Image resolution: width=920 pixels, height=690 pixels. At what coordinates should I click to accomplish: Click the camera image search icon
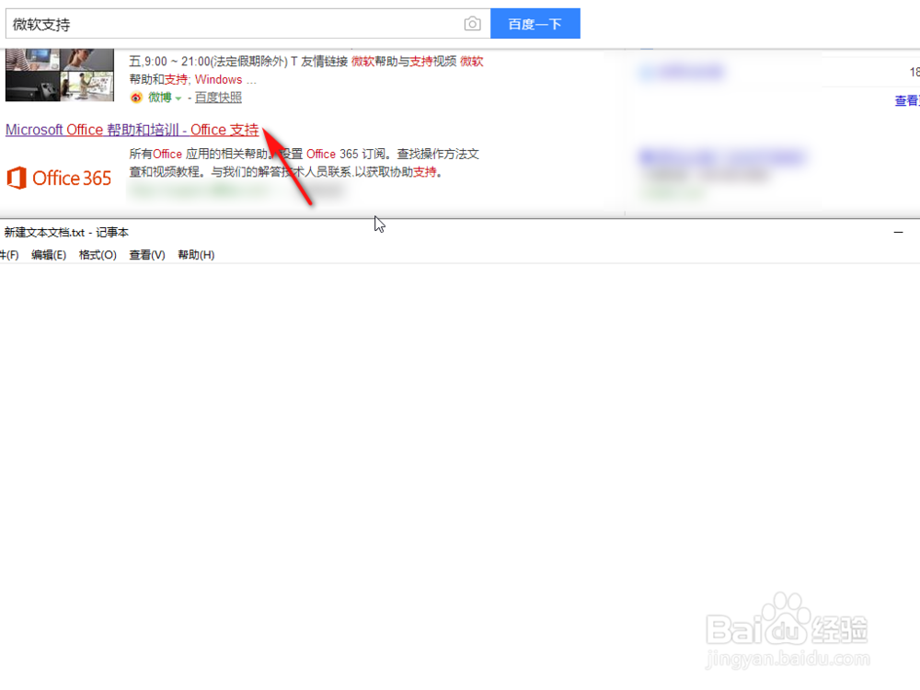pos(472,24)
